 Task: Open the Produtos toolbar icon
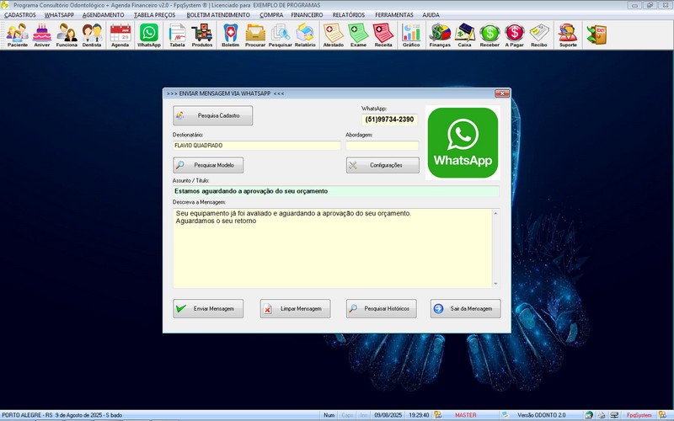point(202,35)
